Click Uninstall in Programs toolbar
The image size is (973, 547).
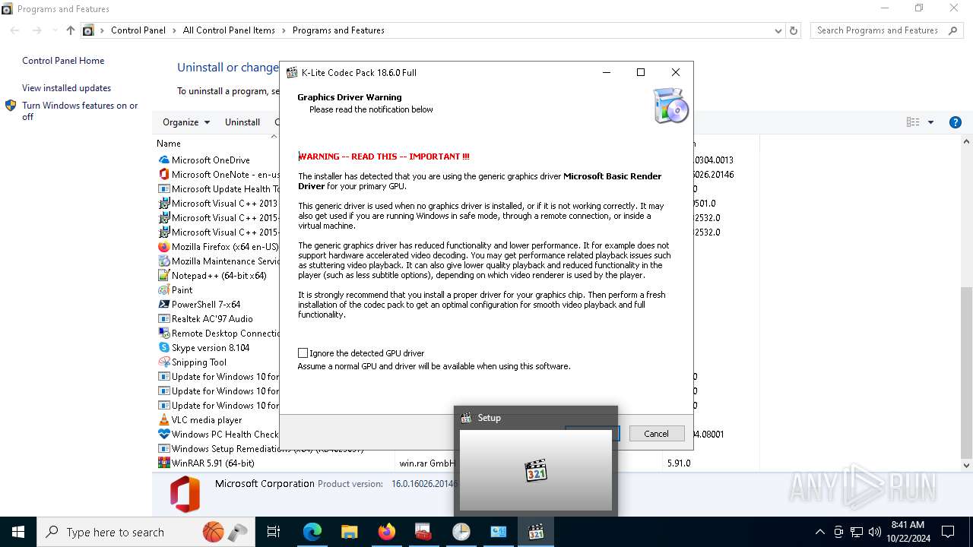(242, 122)
